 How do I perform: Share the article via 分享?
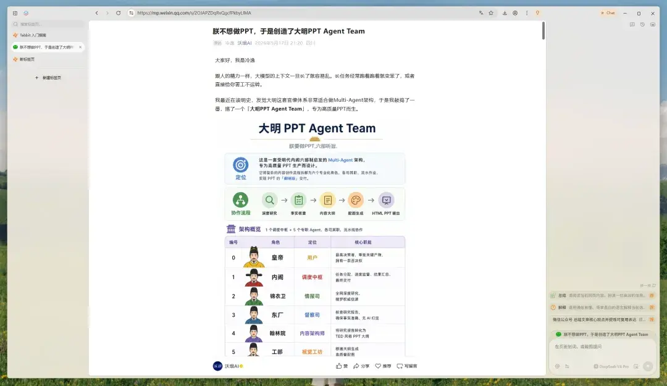(x=361, y=366)
